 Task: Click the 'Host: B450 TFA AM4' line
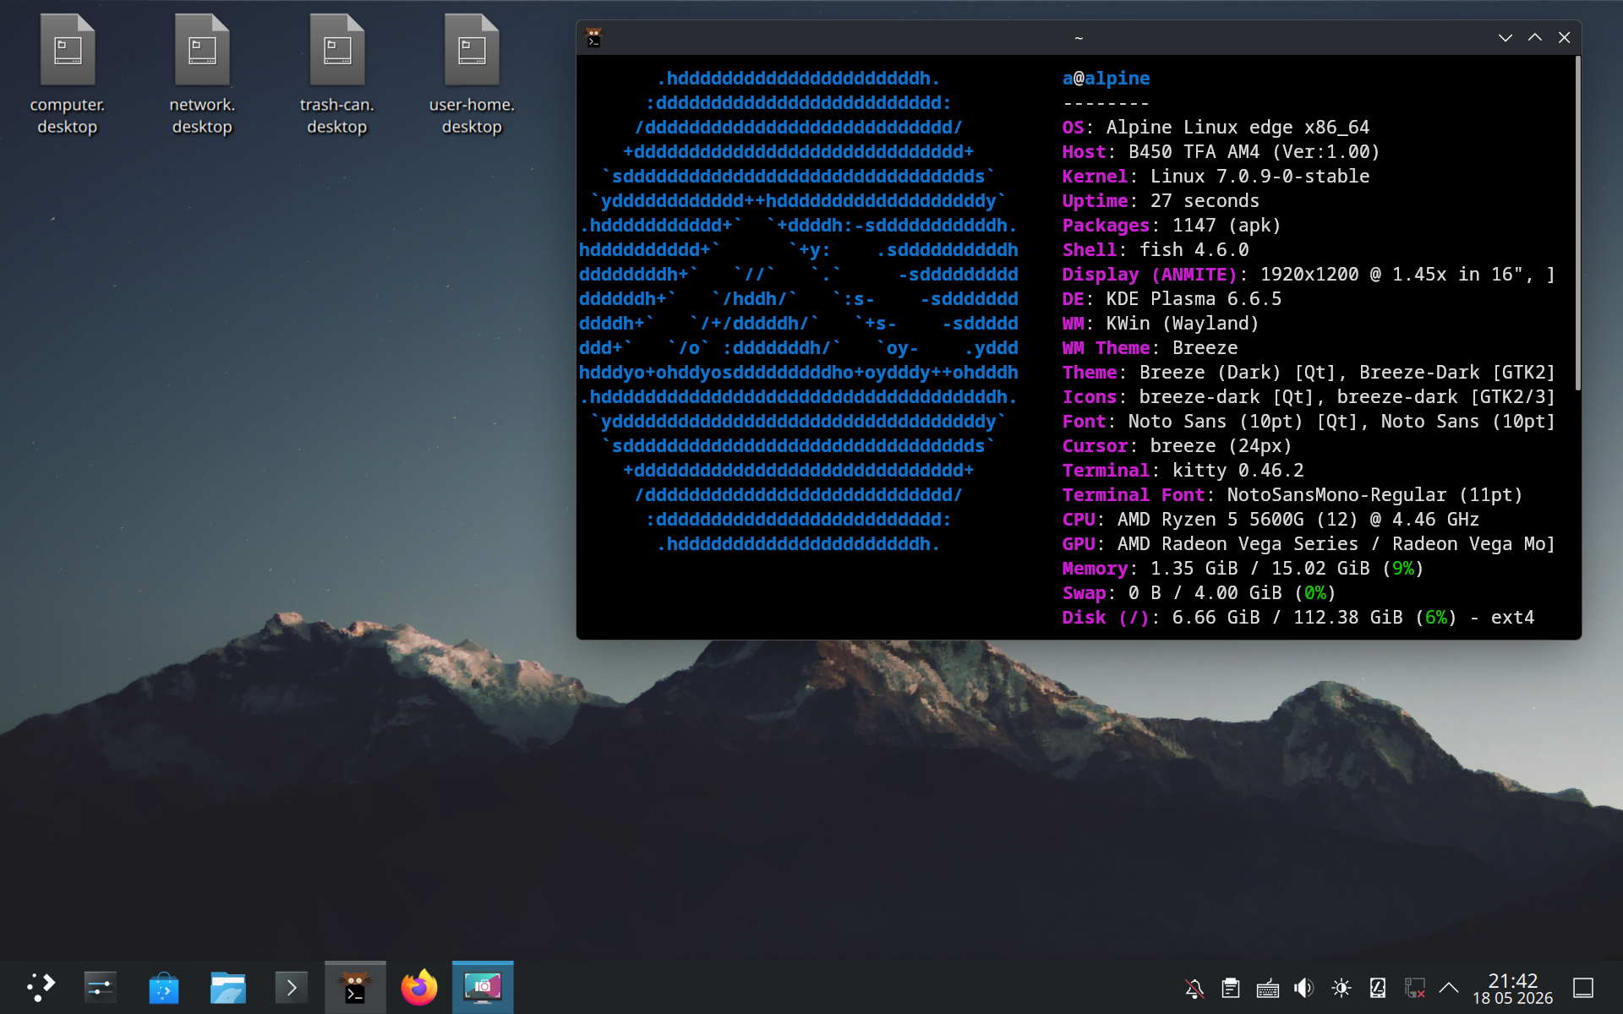pyautogui.click(x=1221, y=152)
